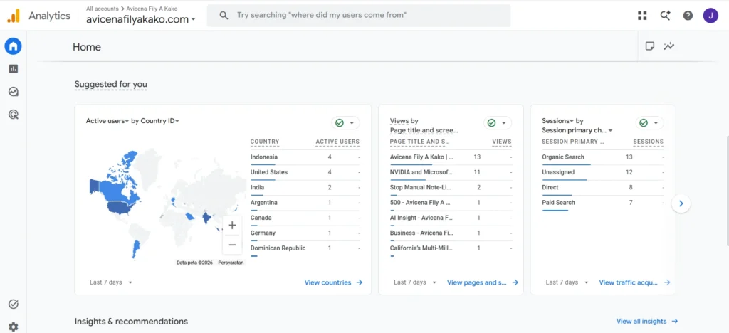Viewport: 729px width, 333px height.
Task: Click View all insights link
Action: (647, 322)
